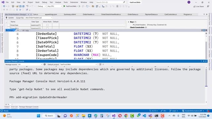Click the clear console icon in Package Manager
Image resolution: width=212 pixels, height=119 pixels.
pyautogui.click(x=100, y=64)
